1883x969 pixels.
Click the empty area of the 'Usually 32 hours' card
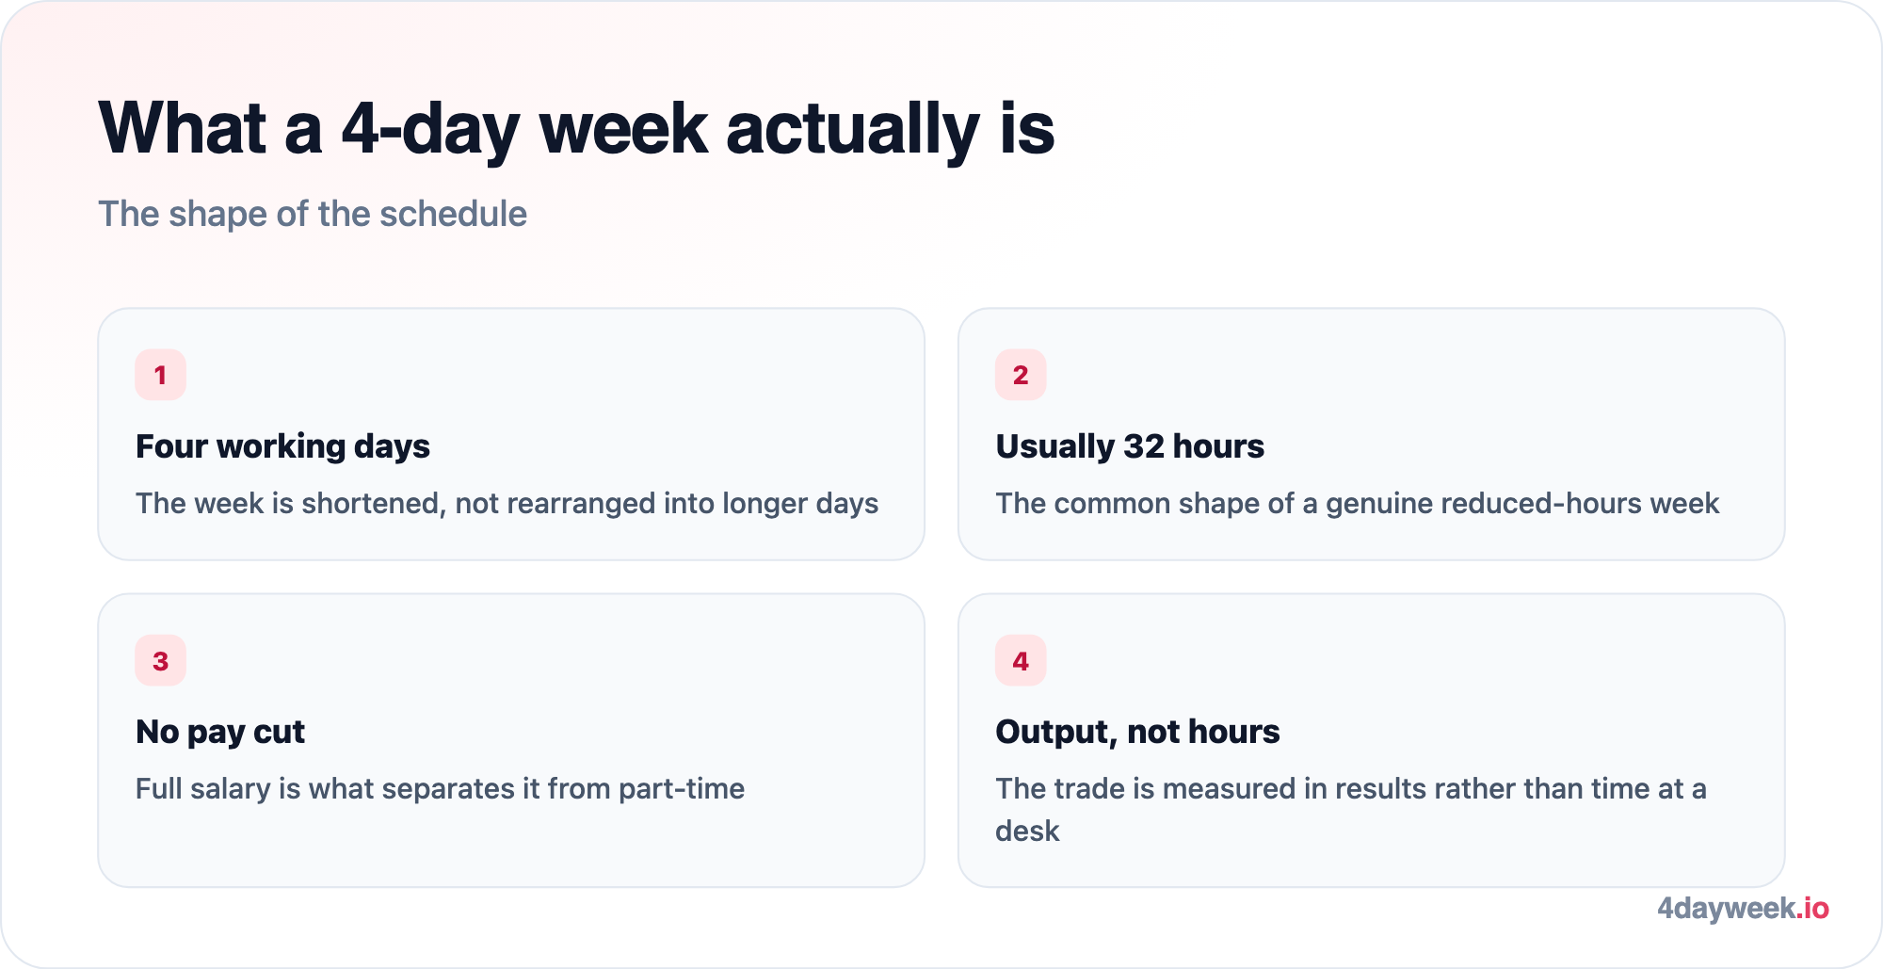[1412, 377]
